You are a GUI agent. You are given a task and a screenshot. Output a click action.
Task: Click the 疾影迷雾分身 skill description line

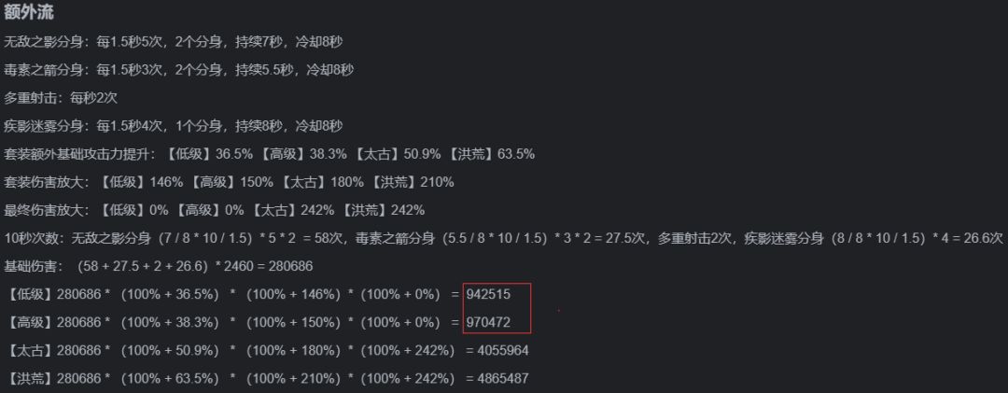[174, 126]
